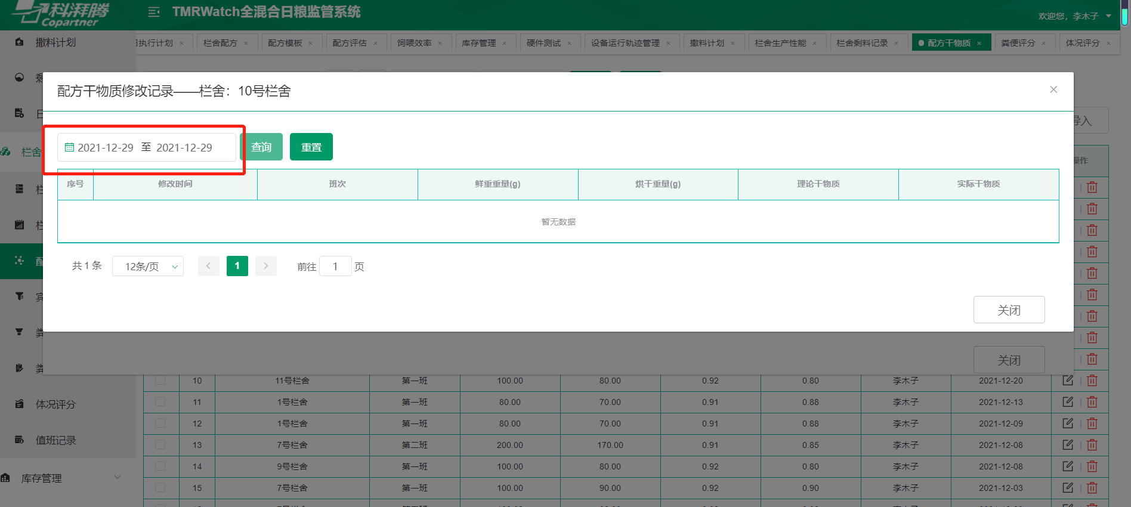
Task: Check the checkbox for row 11
Action: [x=160, y=402]
